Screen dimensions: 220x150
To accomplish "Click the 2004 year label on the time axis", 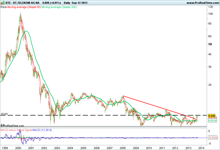I will pos(70,148).
